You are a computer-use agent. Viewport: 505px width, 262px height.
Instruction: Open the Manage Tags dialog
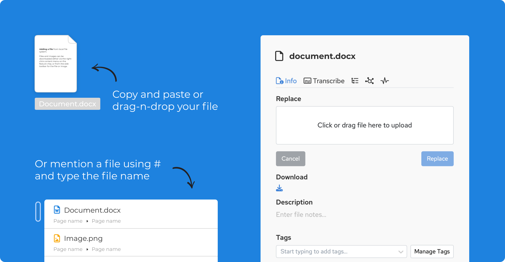tap(432, 251)
